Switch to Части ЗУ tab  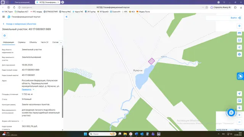pyautogui.click(x=45, y=42)
